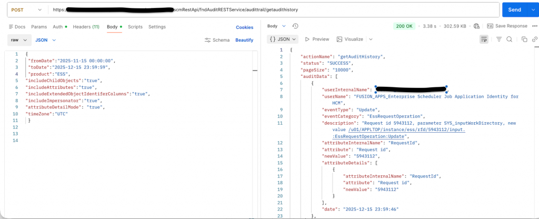The width and height of the screenshot is (539, 219).
Task: Click the 302.59 KB response size
Action: point(455,26)
